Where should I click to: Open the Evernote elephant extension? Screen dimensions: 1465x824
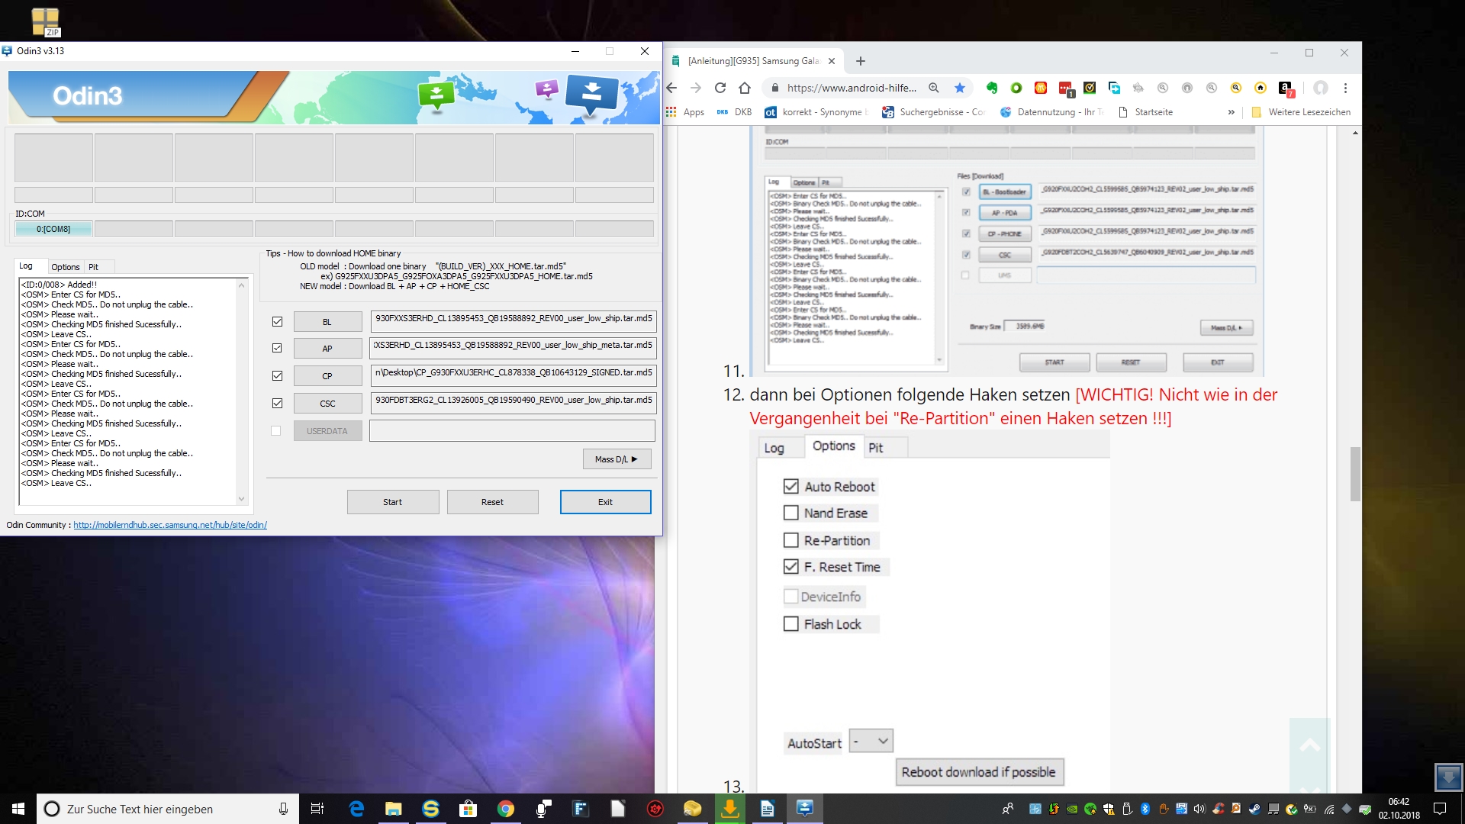(x=991, y=88)
